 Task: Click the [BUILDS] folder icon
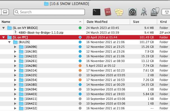click(15, 42)
